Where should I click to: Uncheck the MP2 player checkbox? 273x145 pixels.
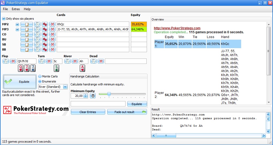[x=17, y=24]
